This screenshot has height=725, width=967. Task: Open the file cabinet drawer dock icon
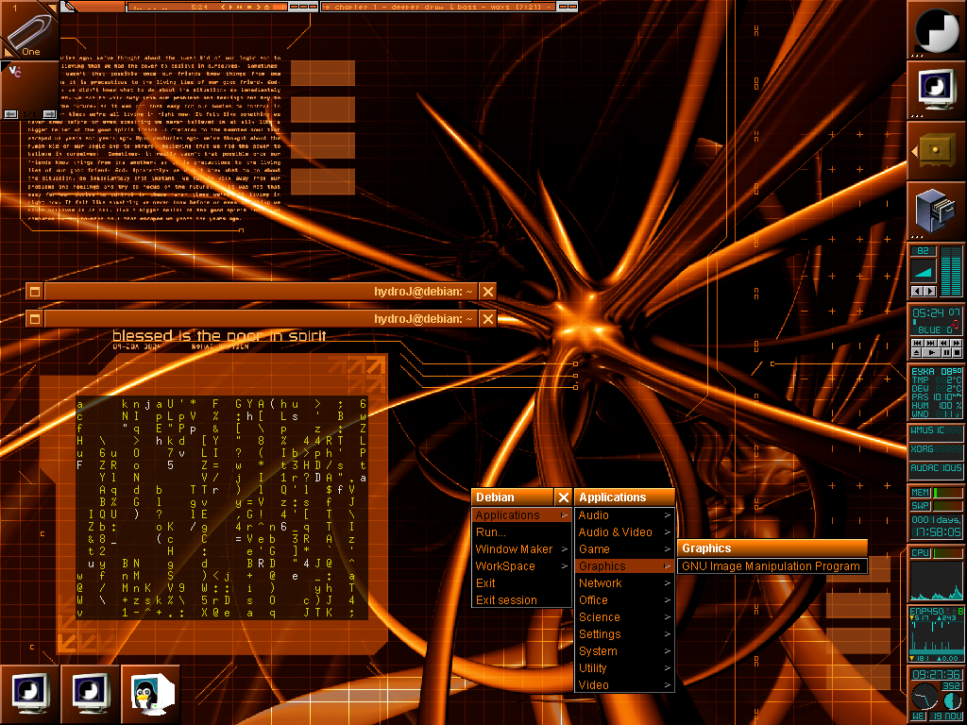point(936,150)
